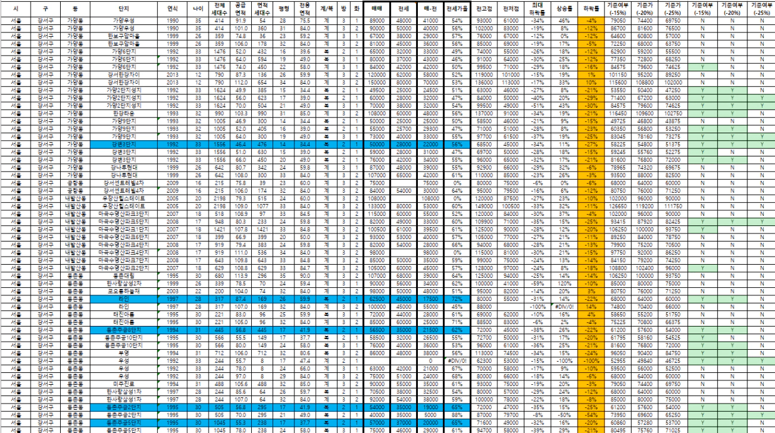Click the 매-전 column header
This screenshot has width=775, height=433.
coord(430,9)
